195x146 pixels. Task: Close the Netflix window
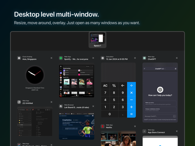[135, 126]
